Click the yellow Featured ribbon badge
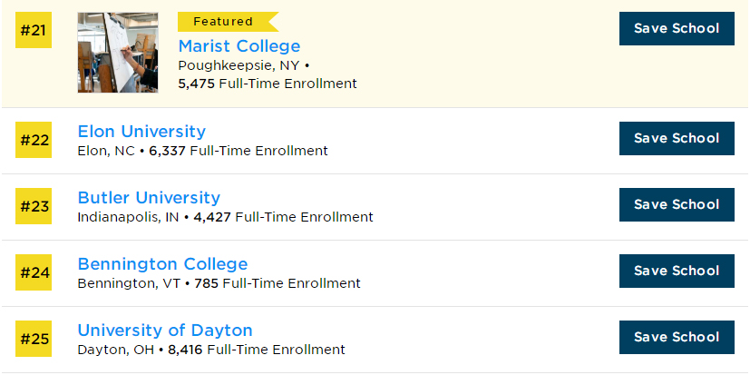 tap(225, 22)
